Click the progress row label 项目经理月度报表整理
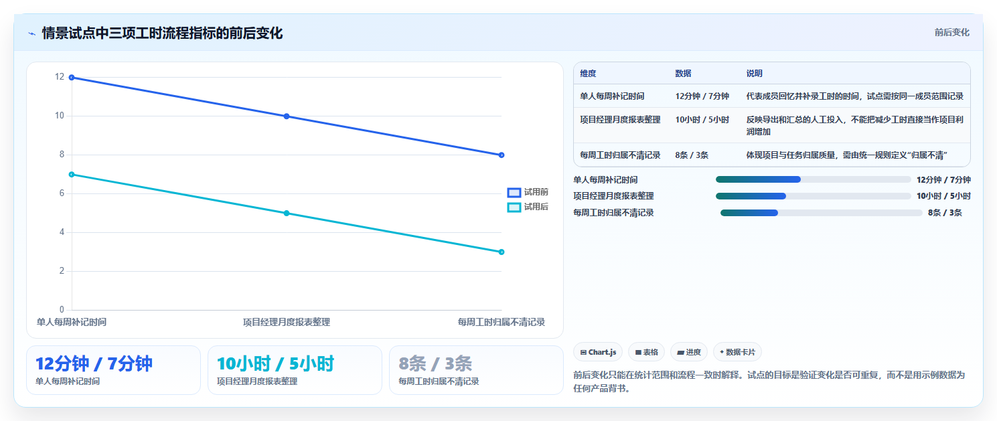997x421 pixels. click(613, 196)
